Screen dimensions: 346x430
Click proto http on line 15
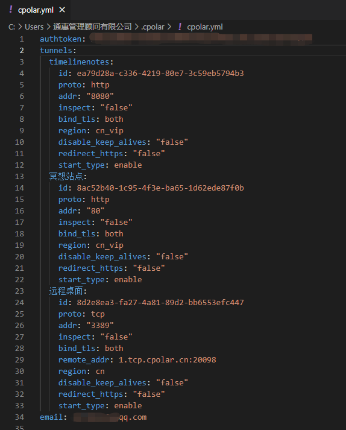coord(84,200)
